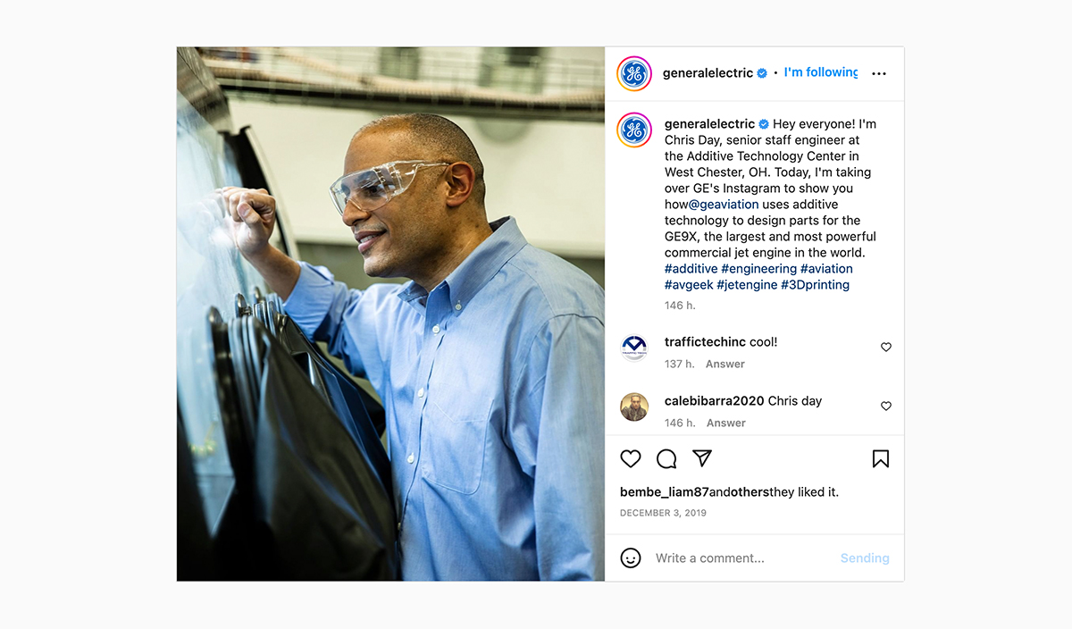Open traffictechinc profile avatar
1072x629 pixels.
point(634,347)
